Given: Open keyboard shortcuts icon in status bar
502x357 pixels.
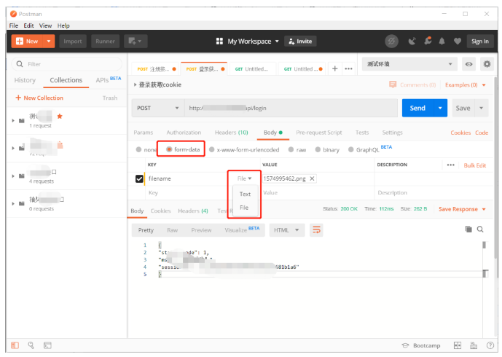Looking at the screenshot, I should [x=474, y=345].
